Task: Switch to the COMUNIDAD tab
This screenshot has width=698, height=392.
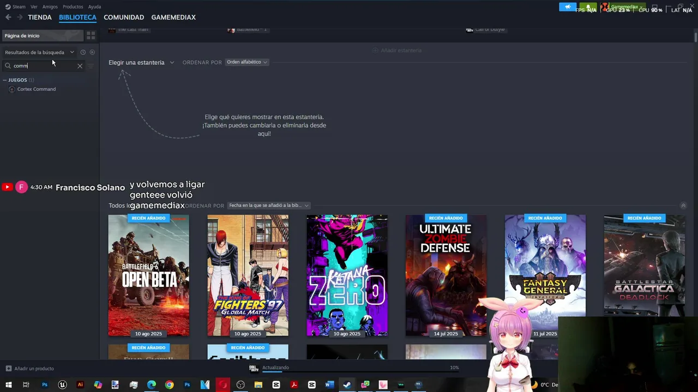Action: point(124,17)
